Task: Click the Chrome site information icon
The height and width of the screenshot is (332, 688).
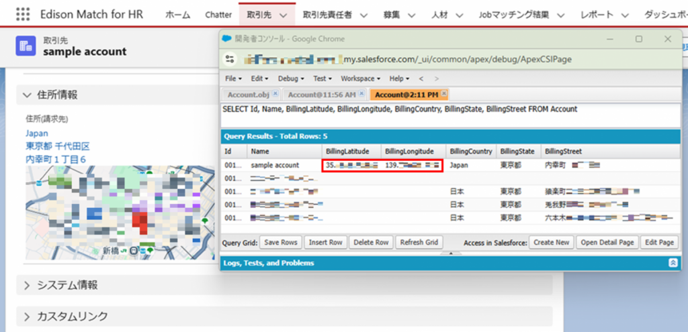Action: pyautogui.click(x=230, y=59)
